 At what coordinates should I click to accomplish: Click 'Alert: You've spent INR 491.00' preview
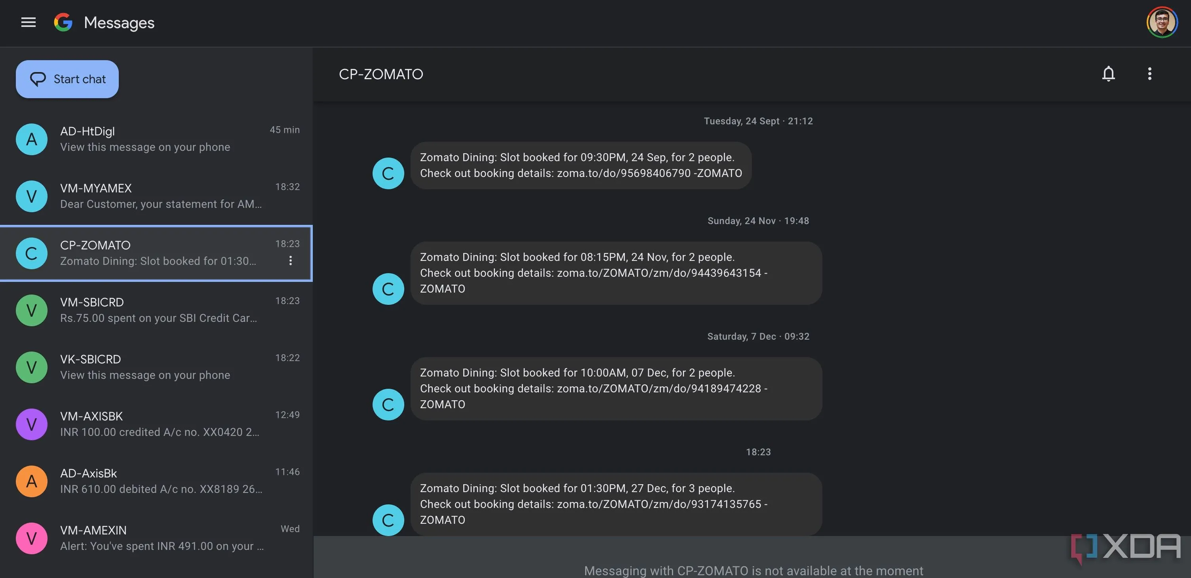pos(162,546)
